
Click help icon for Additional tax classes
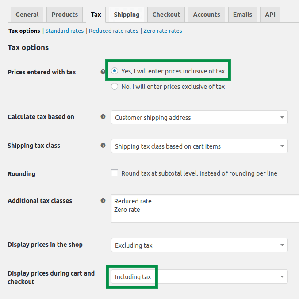(103, 200)
